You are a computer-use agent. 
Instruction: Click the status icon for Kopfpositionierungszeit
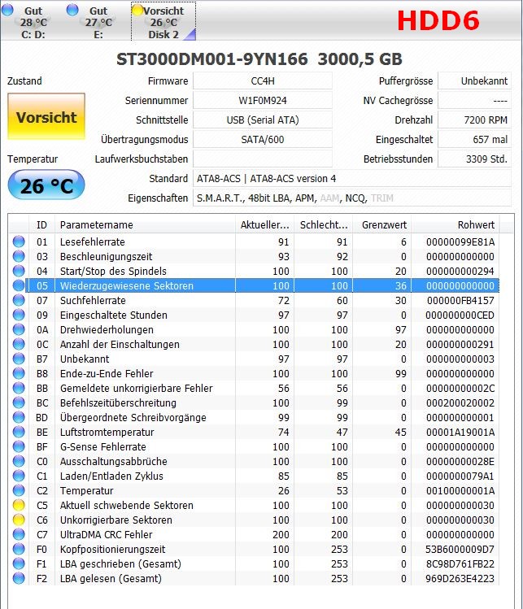pyautogui.click(x=19, y=549)
